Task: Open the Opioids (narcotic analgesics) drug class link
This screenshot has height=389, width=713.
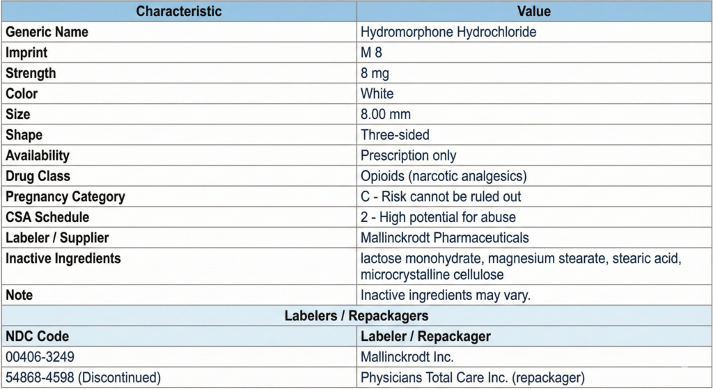Action: point(444,176)
